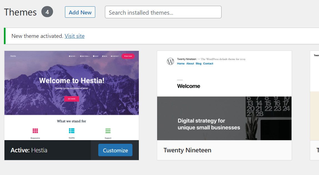This screenshot has width=319, height=175.
Task: Open the Twenty Nineteen theme thumbnail
Action: pos(224,95)
